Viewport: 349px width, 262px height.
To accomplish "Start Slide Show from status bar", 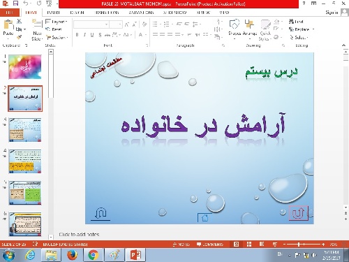I will (275, 244).
